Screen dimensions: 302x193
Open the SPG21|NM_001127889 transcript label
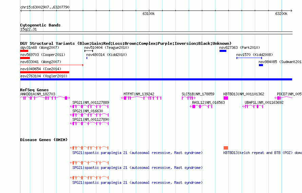point(91,102)
